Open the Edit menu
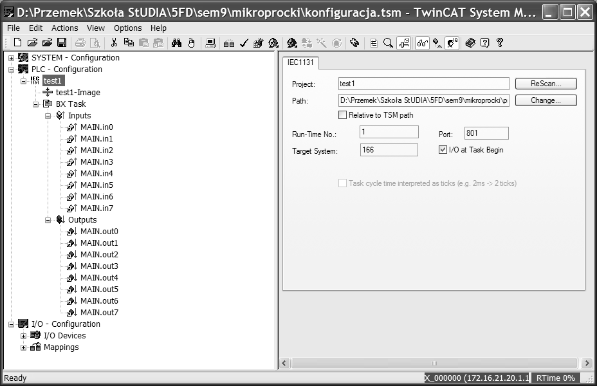This screenshot has width=597, height=386. pos(36,28)
